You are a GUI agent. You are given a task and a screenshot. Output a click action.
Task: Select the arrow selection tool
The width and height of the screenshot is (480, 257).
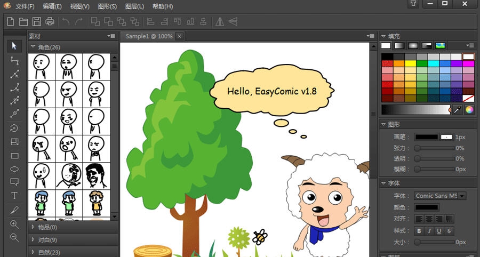click(x=14, y=46)
